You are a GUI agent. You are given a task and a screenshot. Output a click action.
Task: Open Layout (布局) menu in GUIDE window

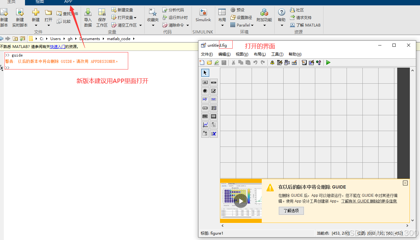(x=260, y=54)
